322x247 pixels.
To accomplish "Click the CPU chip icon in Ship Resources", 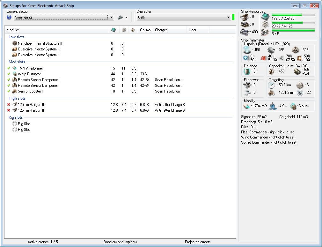I will [265, 17].
